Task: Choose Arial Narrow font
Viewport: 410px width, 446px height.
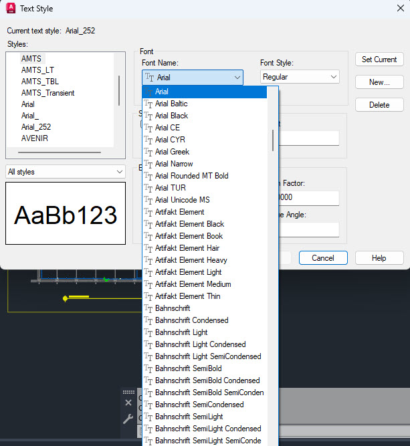Action: (x=205, y=164)
